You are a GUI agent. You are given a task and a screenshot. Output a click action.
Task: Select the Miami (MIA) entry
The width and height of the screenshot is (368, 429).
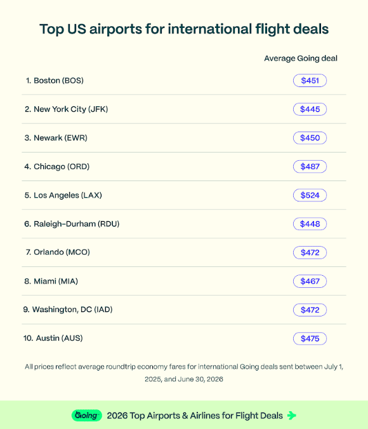(51, 281)
